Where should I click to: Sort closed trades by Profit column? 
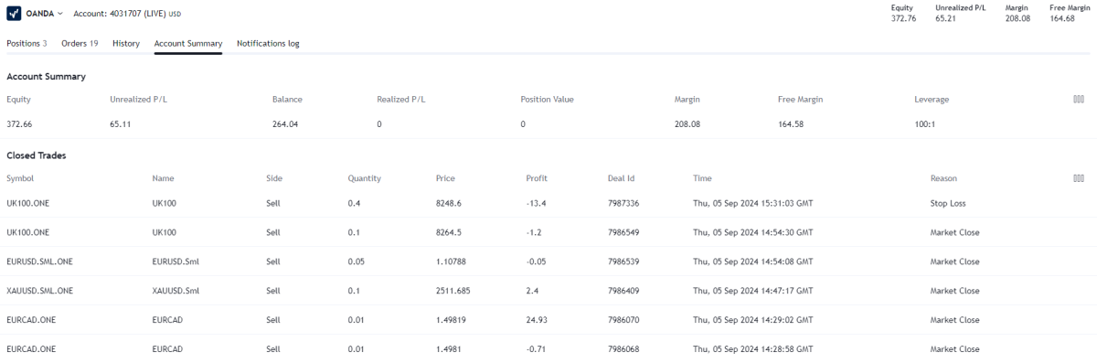coord(537,178)
